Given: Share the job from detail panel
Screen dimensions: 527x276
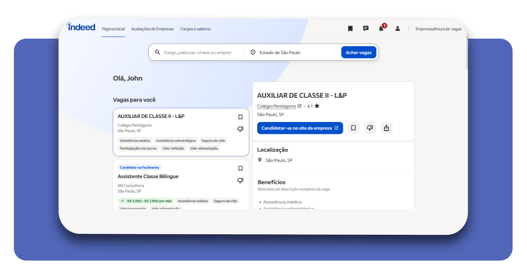Looking at the screenshot, I should (x=387, y=128).
